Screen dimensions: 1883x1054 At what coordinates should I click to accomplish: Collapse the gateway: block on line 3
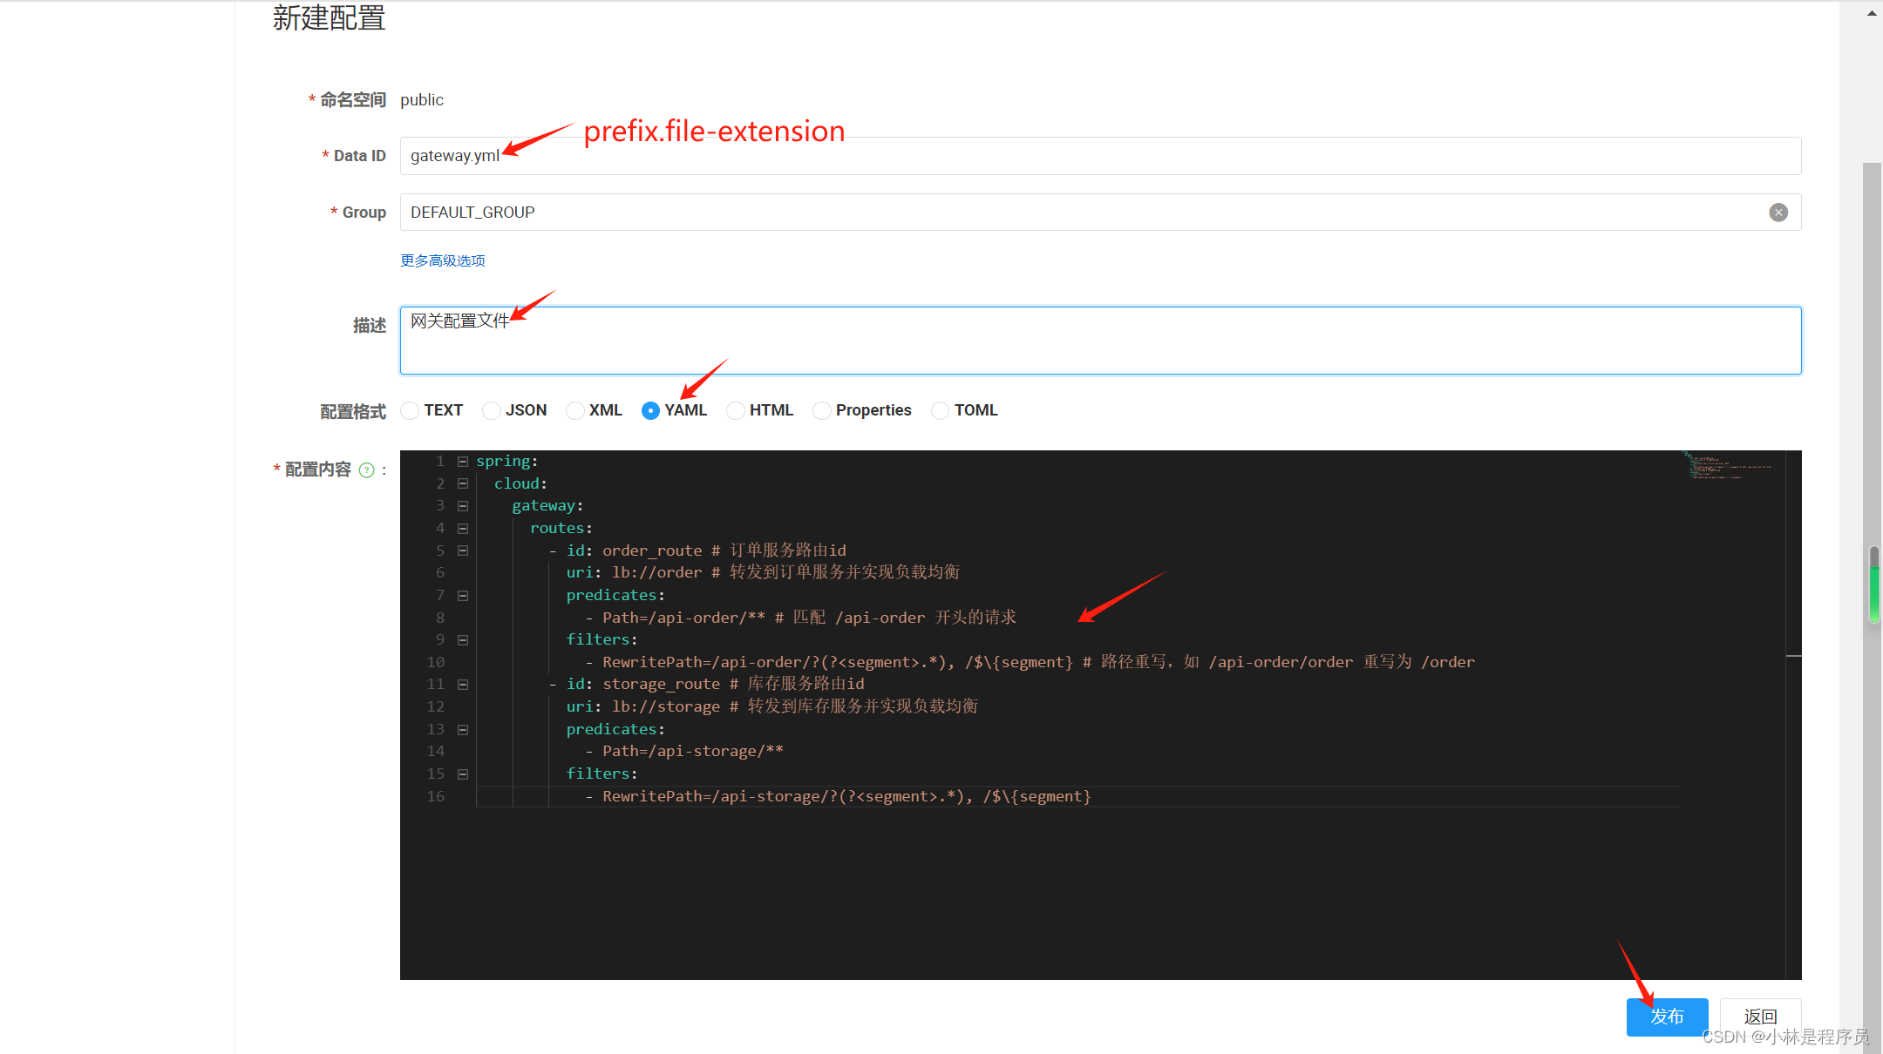(x=463, y=506)
